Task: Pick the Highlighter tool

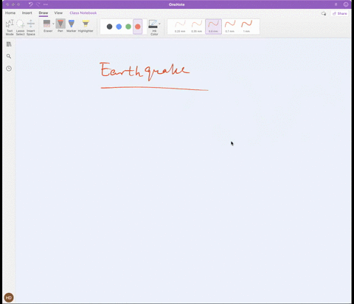Action: pos(86,26)
